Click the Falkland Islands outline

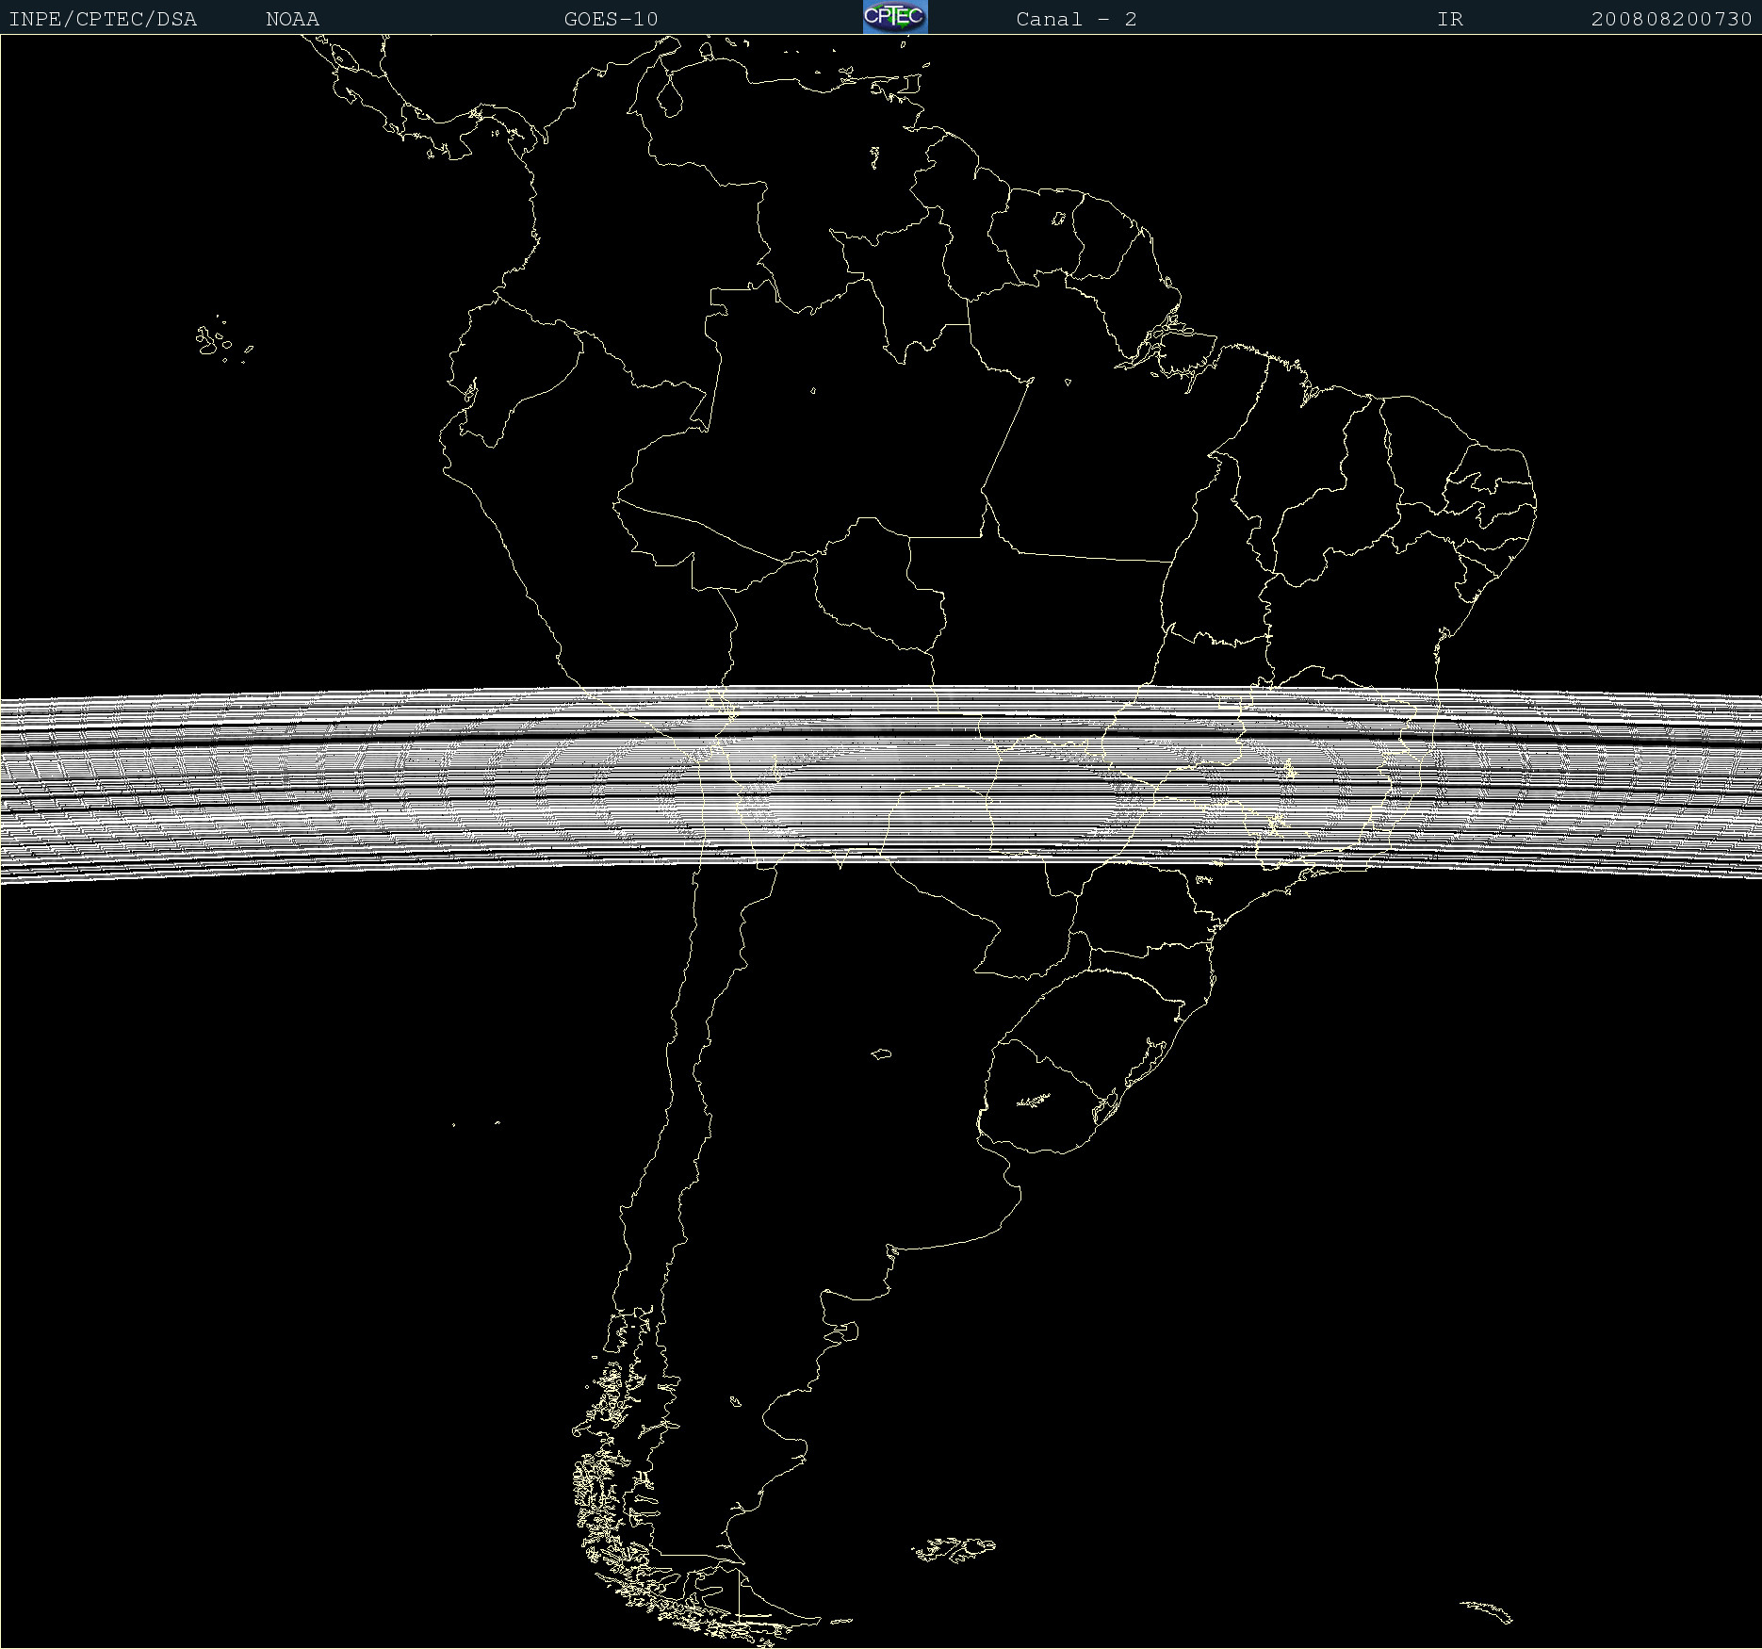(x=954, y=1548)
